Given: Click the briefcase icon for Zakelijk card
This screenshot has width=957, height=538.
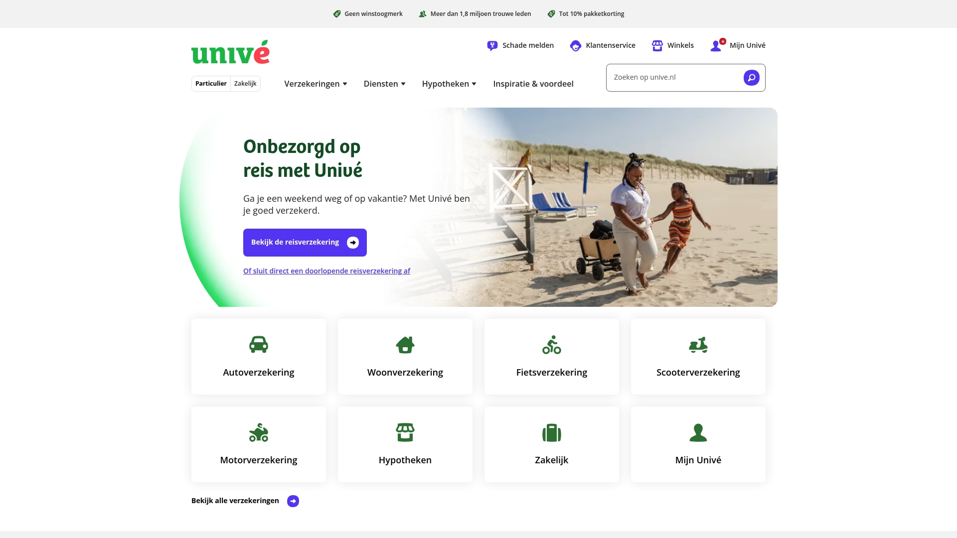Looking at the screenshot, I should click(552, 432).
